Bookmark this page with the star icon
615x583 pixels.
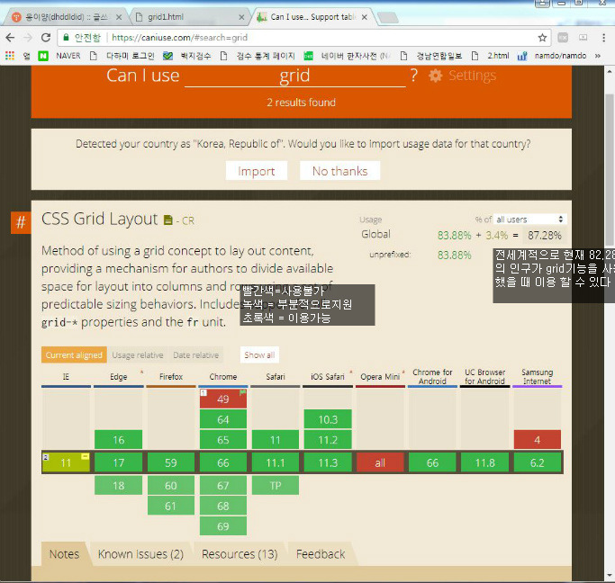click(x=542, y=38)
